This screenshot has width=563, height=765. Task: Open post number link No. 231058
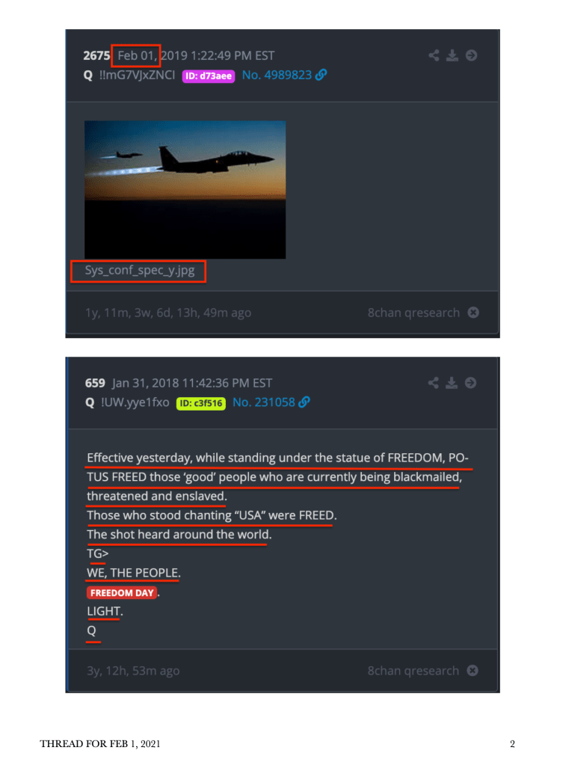(x=264, y=402)
